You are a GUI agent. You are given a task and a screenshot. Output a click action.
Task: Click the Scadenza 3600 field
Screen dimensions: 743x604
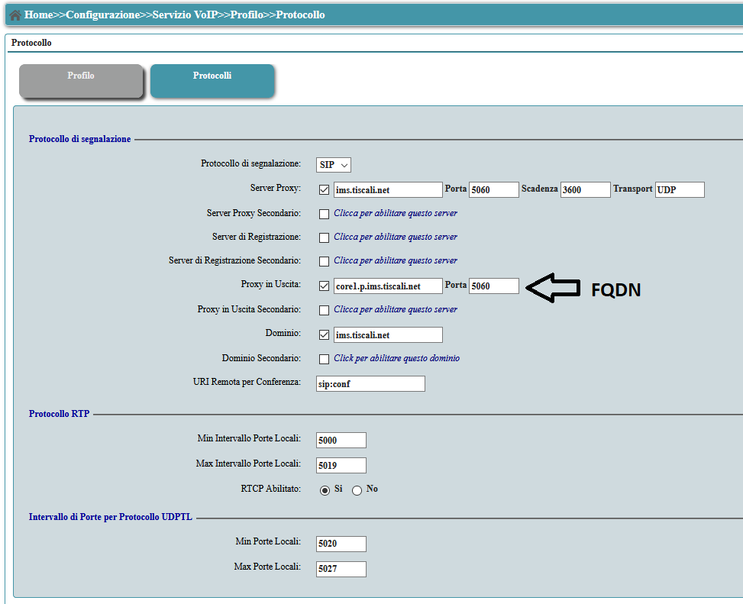[x=585, y=190]
